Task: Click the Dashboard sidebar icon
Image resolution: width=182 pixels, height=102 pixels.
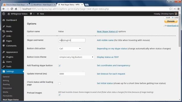Action: (x=4, y=20)
